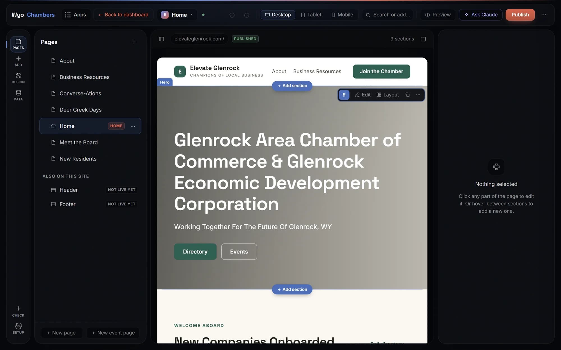The image size is (561, 350).
Task: Click Join the Chamber button
Action: click(381, 72)
